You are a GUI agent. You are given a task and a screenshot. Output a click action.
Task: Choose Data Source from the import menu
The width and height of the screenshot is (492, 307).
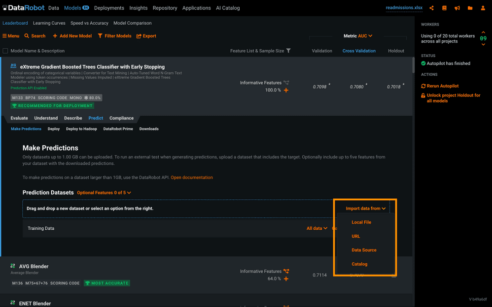(364, 250)
